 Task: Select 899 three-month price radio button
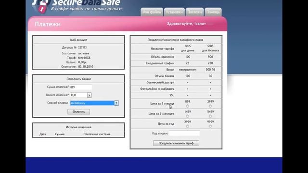(x=188, y=106)
